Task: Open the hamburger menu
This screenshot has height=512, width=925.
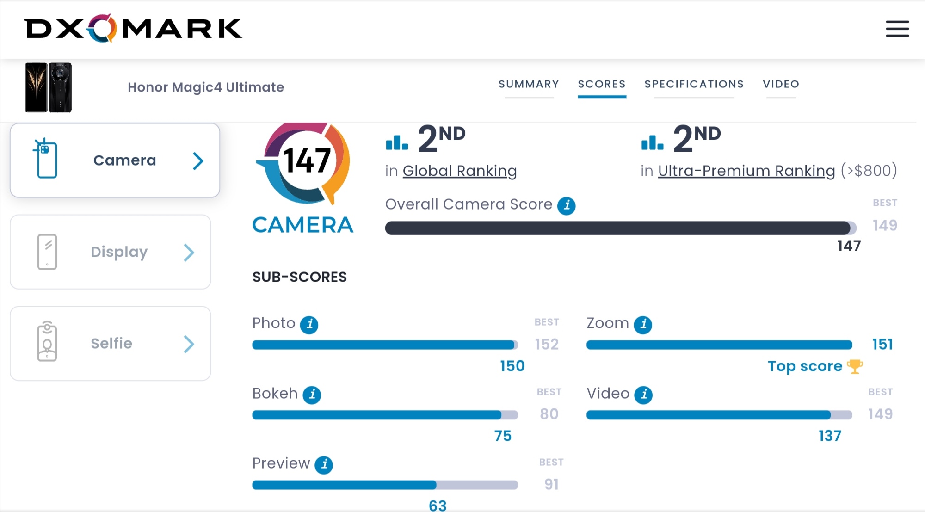Action: point(899,28)
